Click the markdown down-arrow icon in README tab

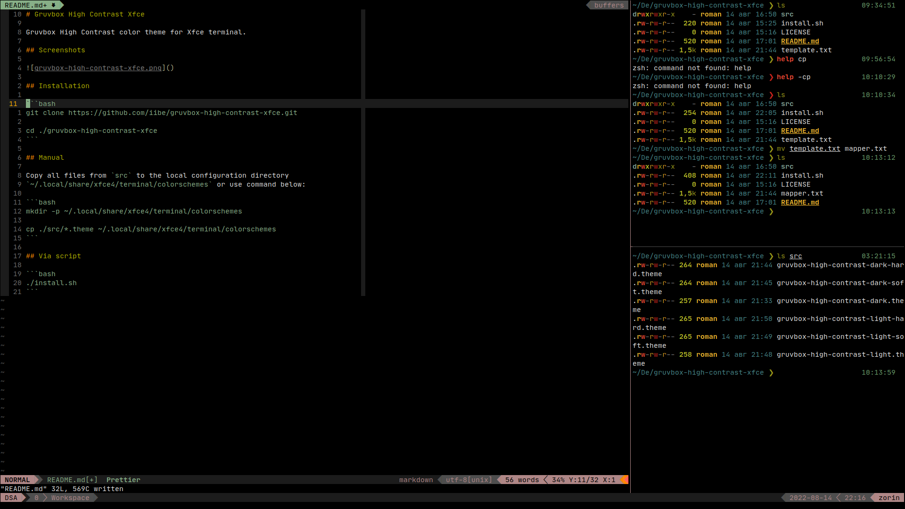click(53, 5)
